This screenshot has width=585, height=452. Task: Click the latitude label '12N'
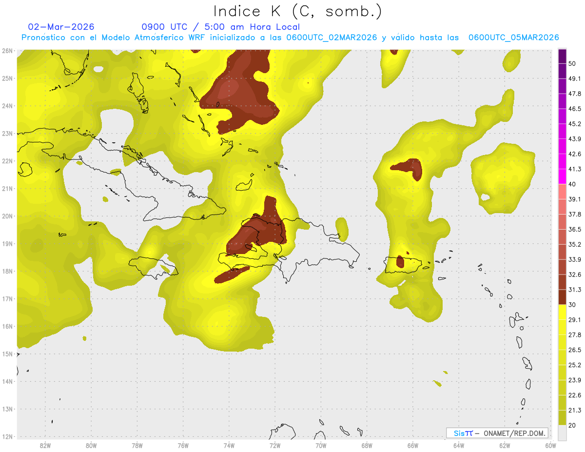7,436
